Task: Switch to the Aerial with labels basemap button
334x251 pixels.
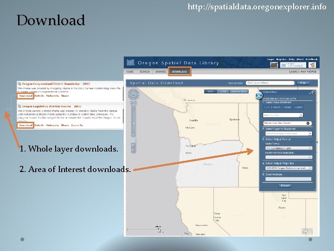Action: click(x=239, y=92)
